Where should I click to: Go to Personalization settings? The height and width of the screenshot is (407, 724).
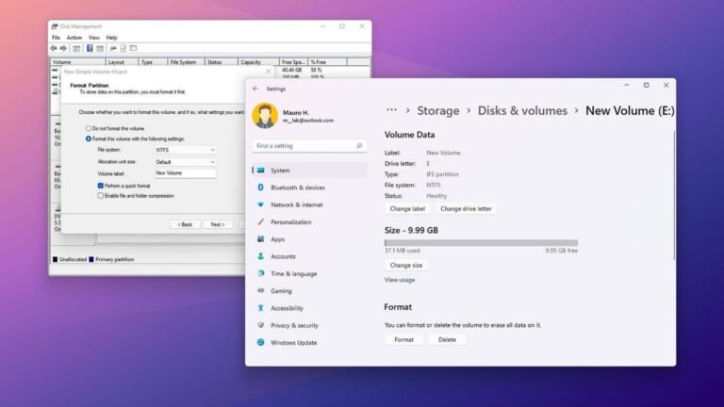(x=309, y=222)
